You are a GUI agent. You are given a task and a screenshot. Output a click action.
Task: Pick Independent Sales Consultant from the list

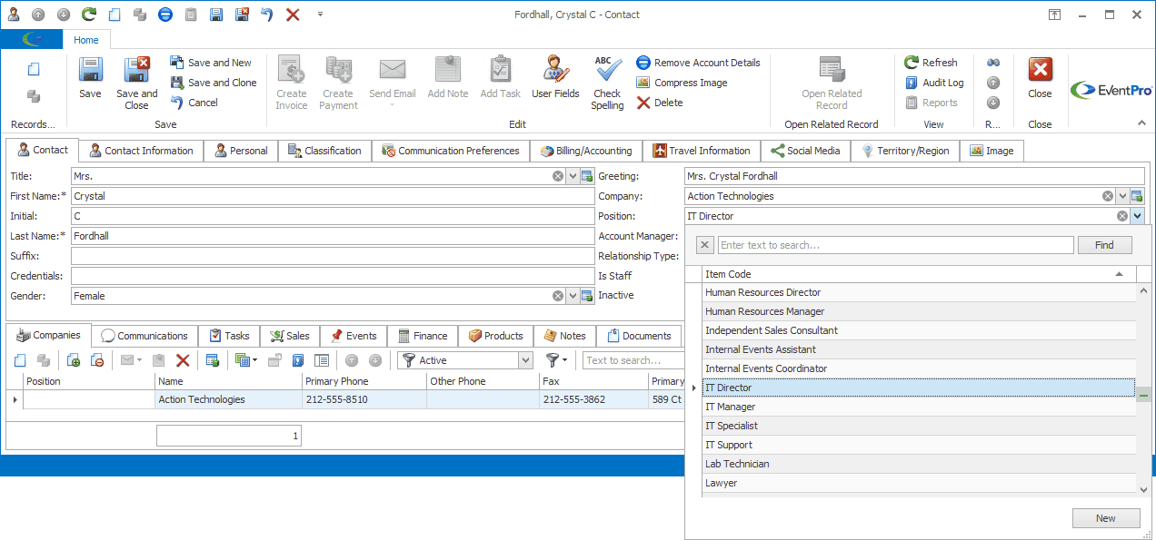tap(919, 330)
